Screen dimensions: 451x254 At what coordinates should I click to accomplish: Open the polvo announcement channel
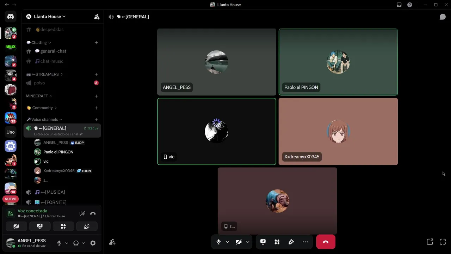(62, 83)
